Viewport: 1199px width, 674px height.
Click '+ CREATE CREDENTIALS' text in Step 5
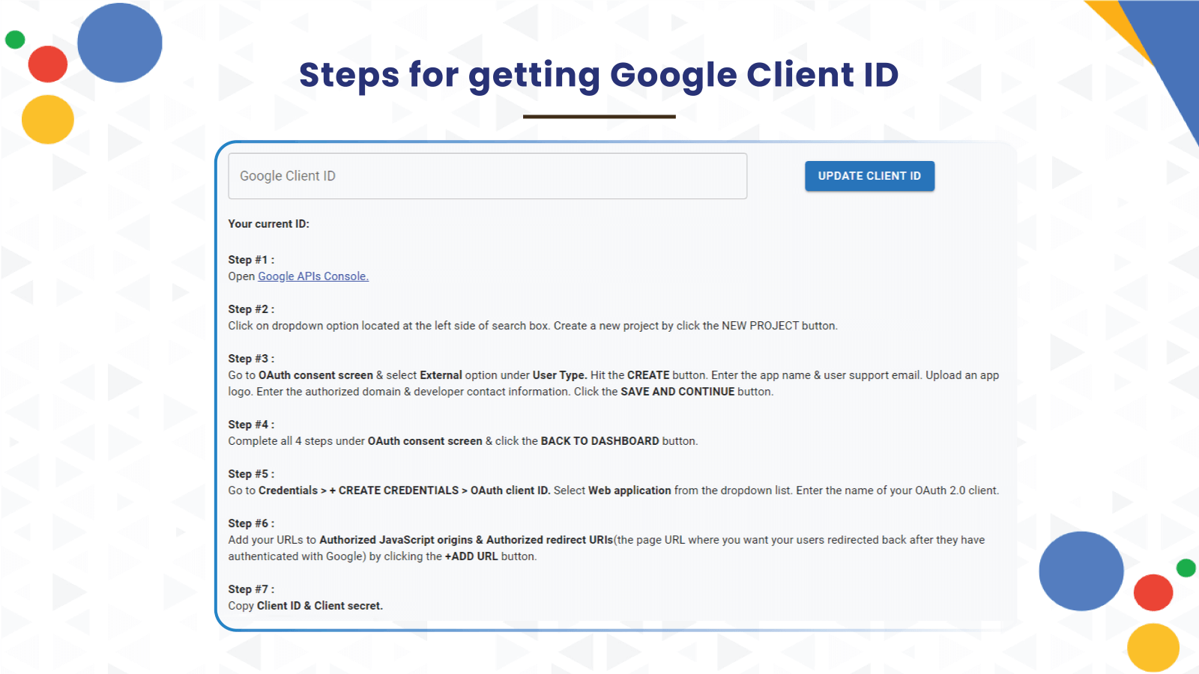coord(393,491)
